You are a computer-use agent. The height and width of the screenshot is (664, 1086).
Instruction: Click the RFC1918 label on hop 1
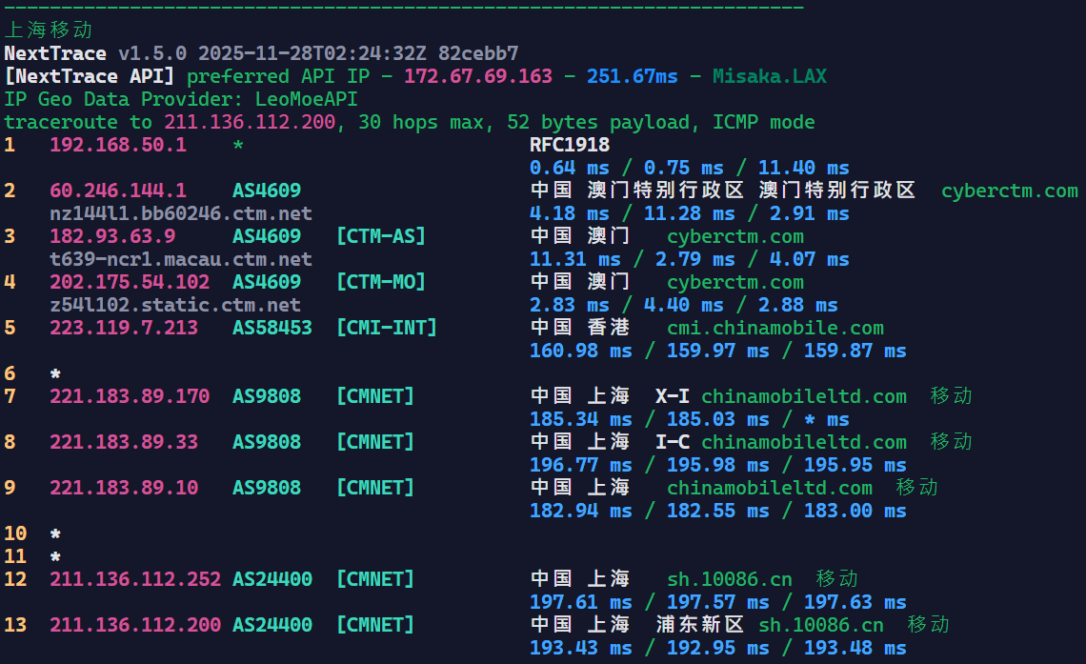[570, 145]
